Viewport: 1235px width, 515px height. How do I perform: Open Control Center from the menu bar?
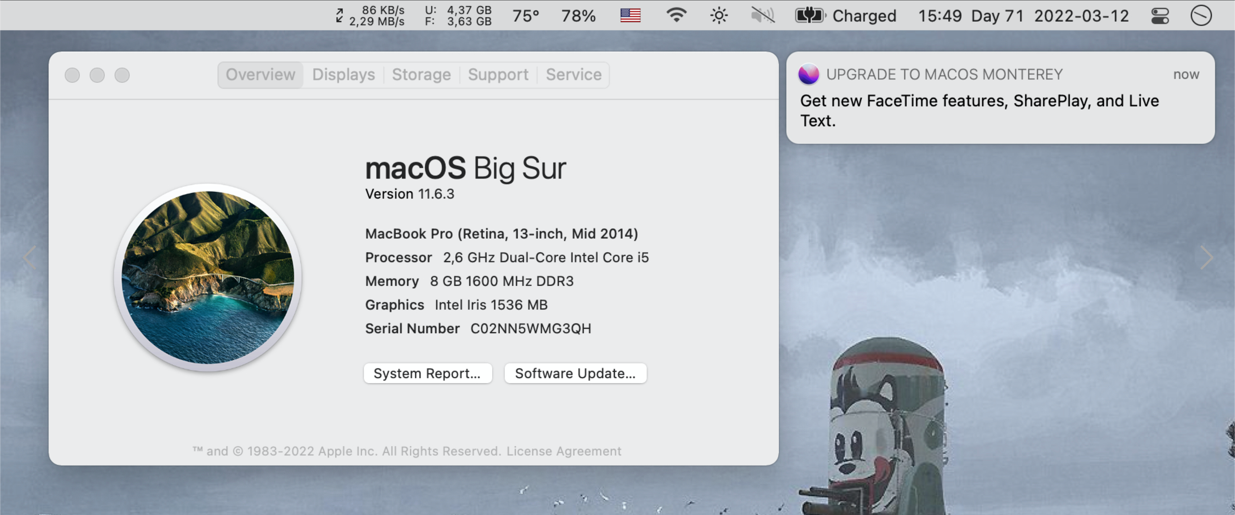tap(1160, 16)
